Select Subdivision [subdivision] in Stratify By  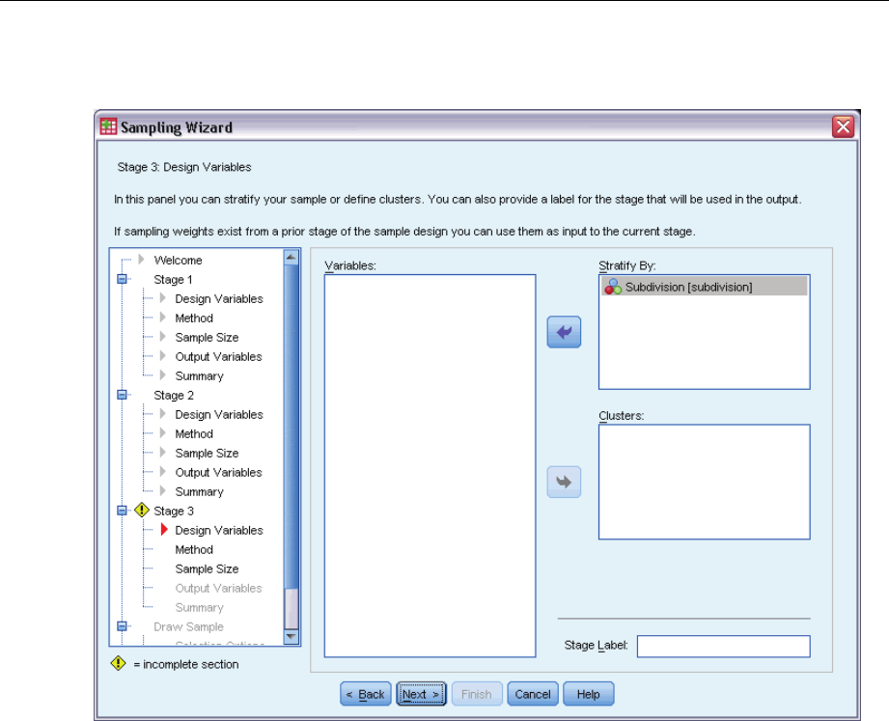(x=705, y=287)
